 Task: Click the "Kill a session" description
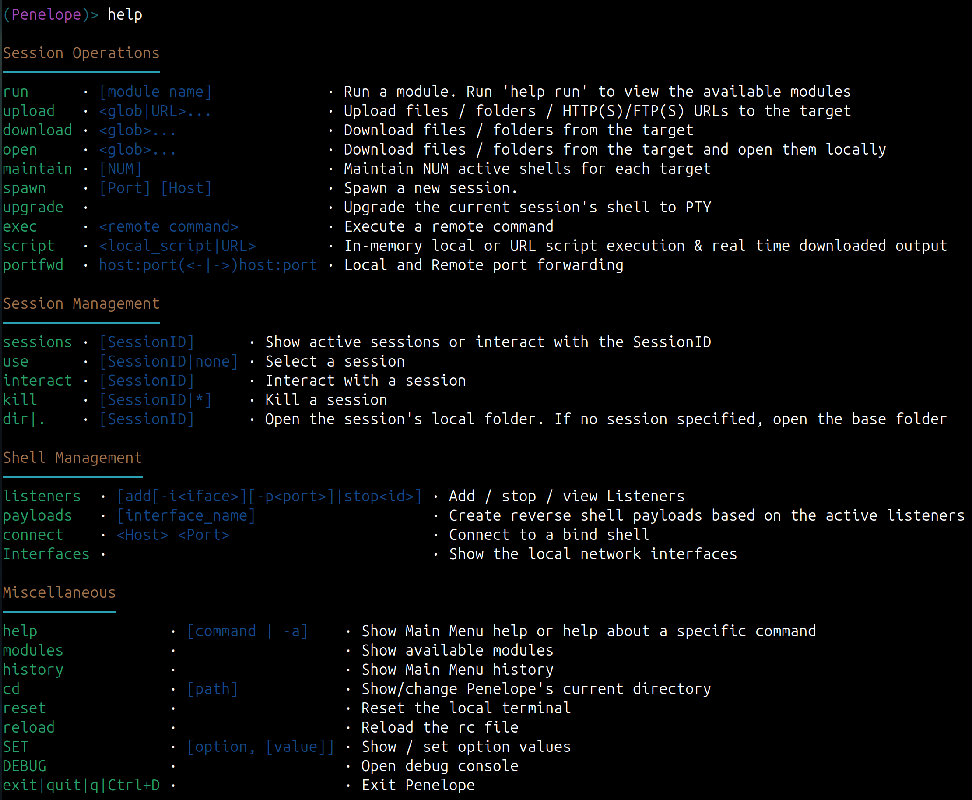coord(326,400)
